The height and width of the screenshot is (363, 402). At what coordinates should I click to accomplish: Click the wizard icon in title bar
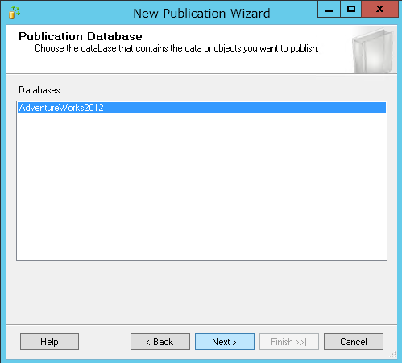tap(14, 12)
